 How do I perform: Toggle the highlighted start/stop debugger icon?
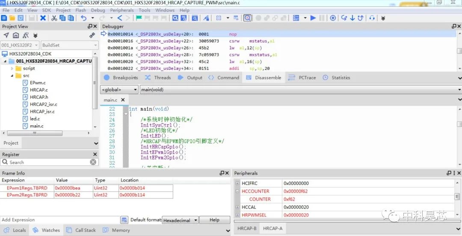coord(247,18)
